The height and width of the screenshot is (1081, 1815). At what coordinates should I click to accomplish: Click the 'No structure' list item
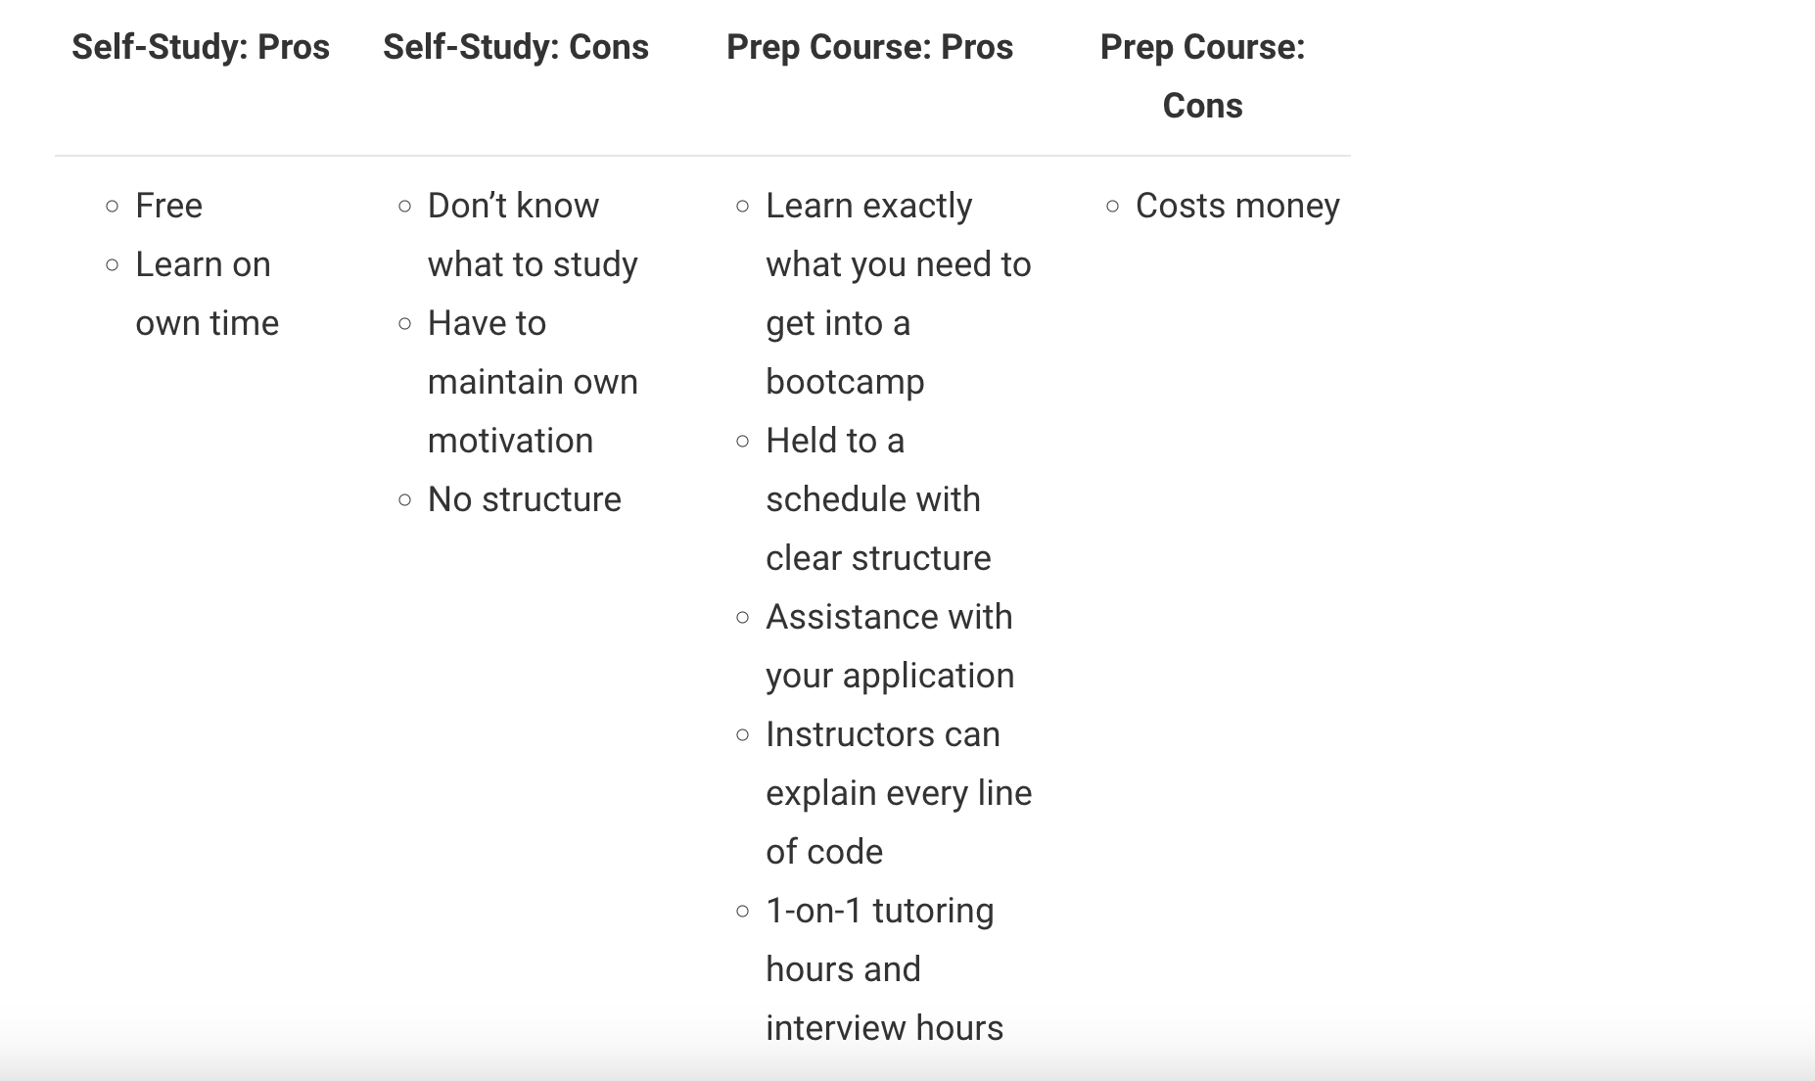524,499
